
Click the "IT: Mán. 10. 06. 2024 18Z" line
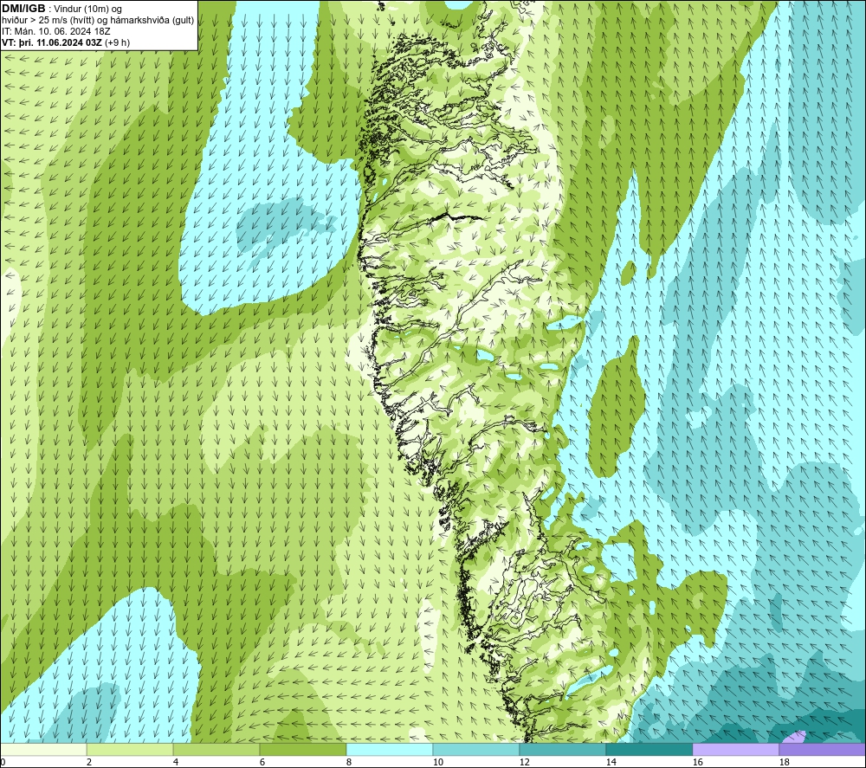(x=56, y=31)
